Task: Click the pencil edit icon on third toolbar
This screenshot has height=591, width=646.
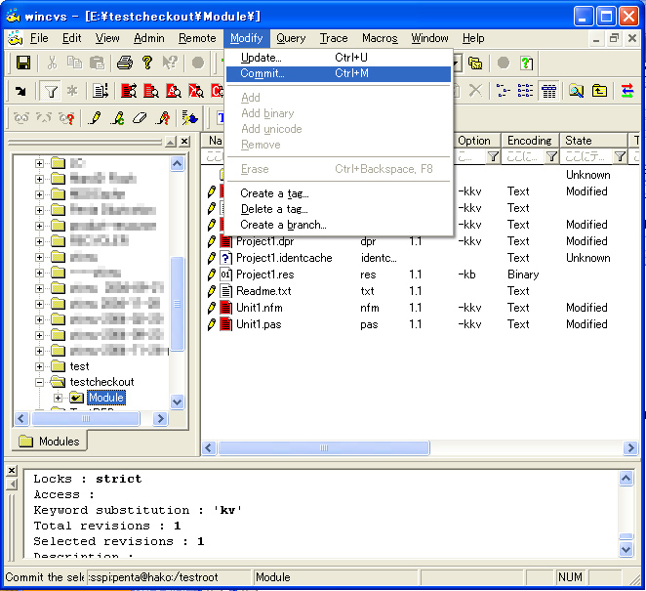Action: (x=95, y=118)
